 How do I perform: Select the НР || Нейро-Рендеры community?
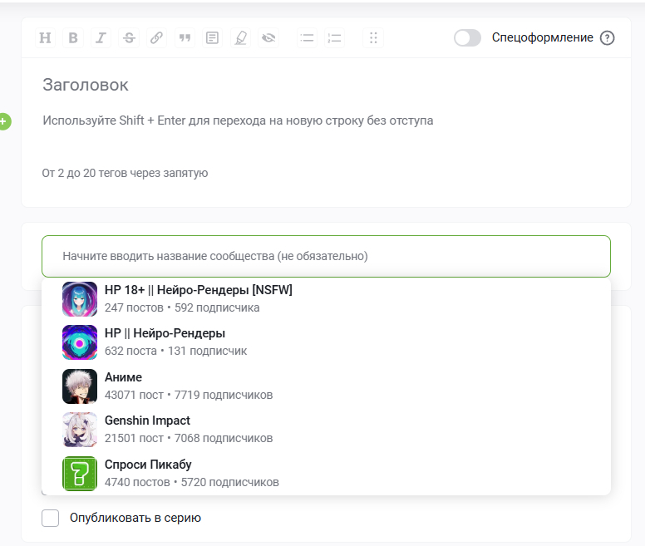[x=326, y=342]
